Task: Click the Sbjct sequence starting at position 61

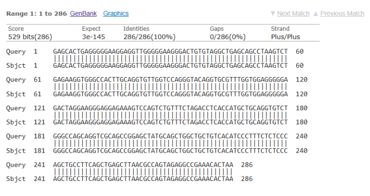Action: [171, 94]
